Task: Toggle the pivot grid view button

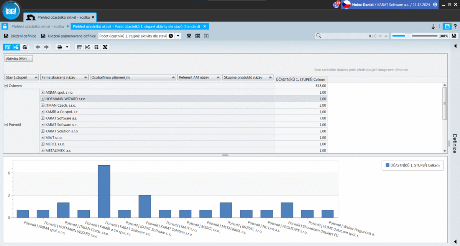Action: 7,47
